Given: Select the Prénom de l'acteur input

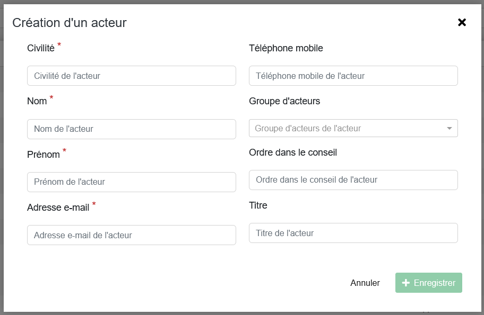Looking at the screenshot, I should coord(131,182).
